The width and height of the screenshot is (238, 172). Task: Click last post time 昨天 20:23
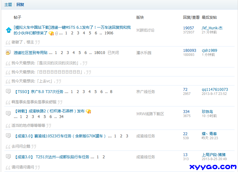click(x=210, y=138)
